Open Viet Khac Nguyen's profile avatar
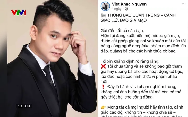The image size is (188, 117). coord(105,6)
